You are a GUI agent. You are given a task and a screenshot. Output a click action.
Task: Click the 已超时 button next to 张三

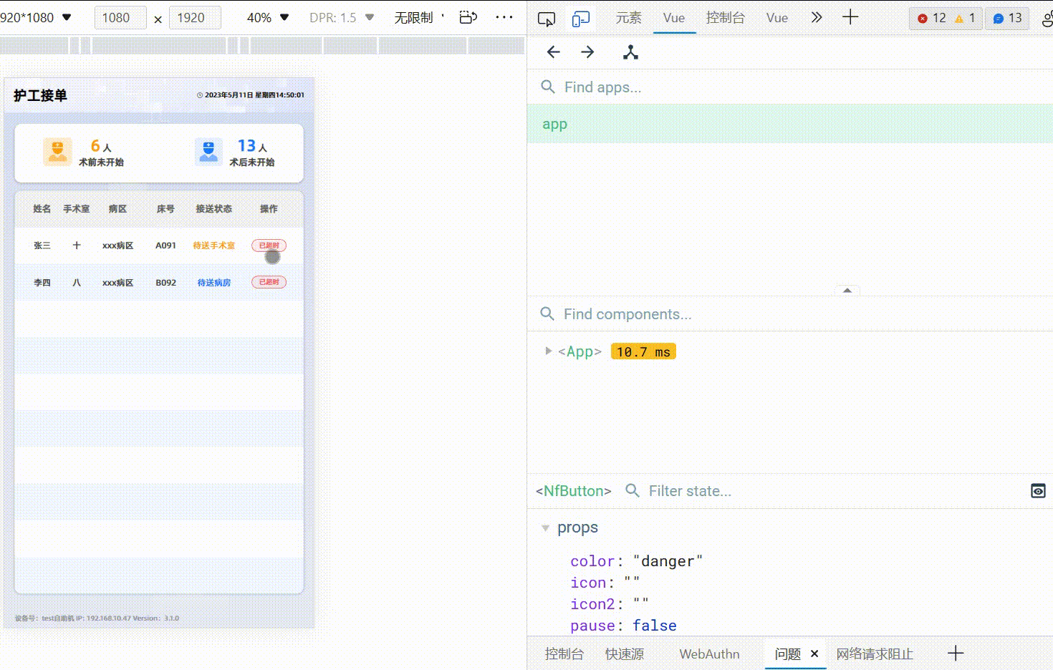pyautogui.click(x=269, y=245)
